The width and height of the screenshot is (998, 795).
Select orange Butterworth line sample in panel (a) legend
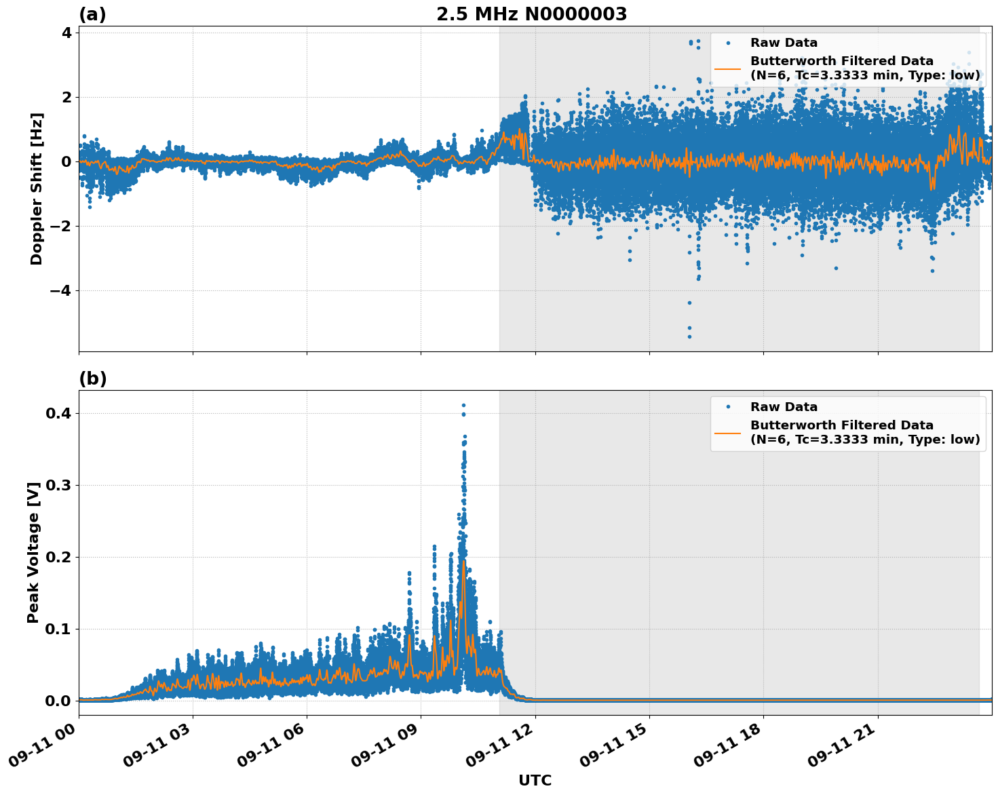(728, 69)
